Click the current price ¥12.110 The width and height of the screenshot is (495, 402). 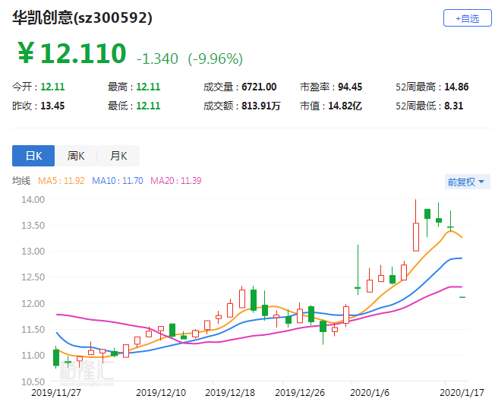click(72, 53)
